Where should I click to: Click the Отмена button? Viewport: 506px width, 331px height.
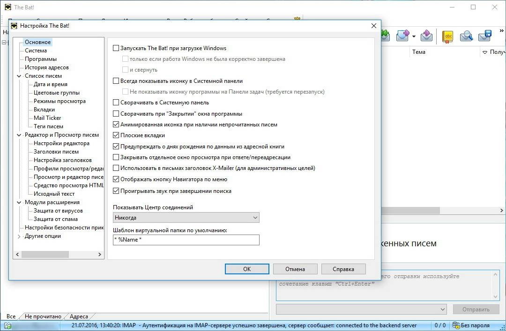(295, 269)
